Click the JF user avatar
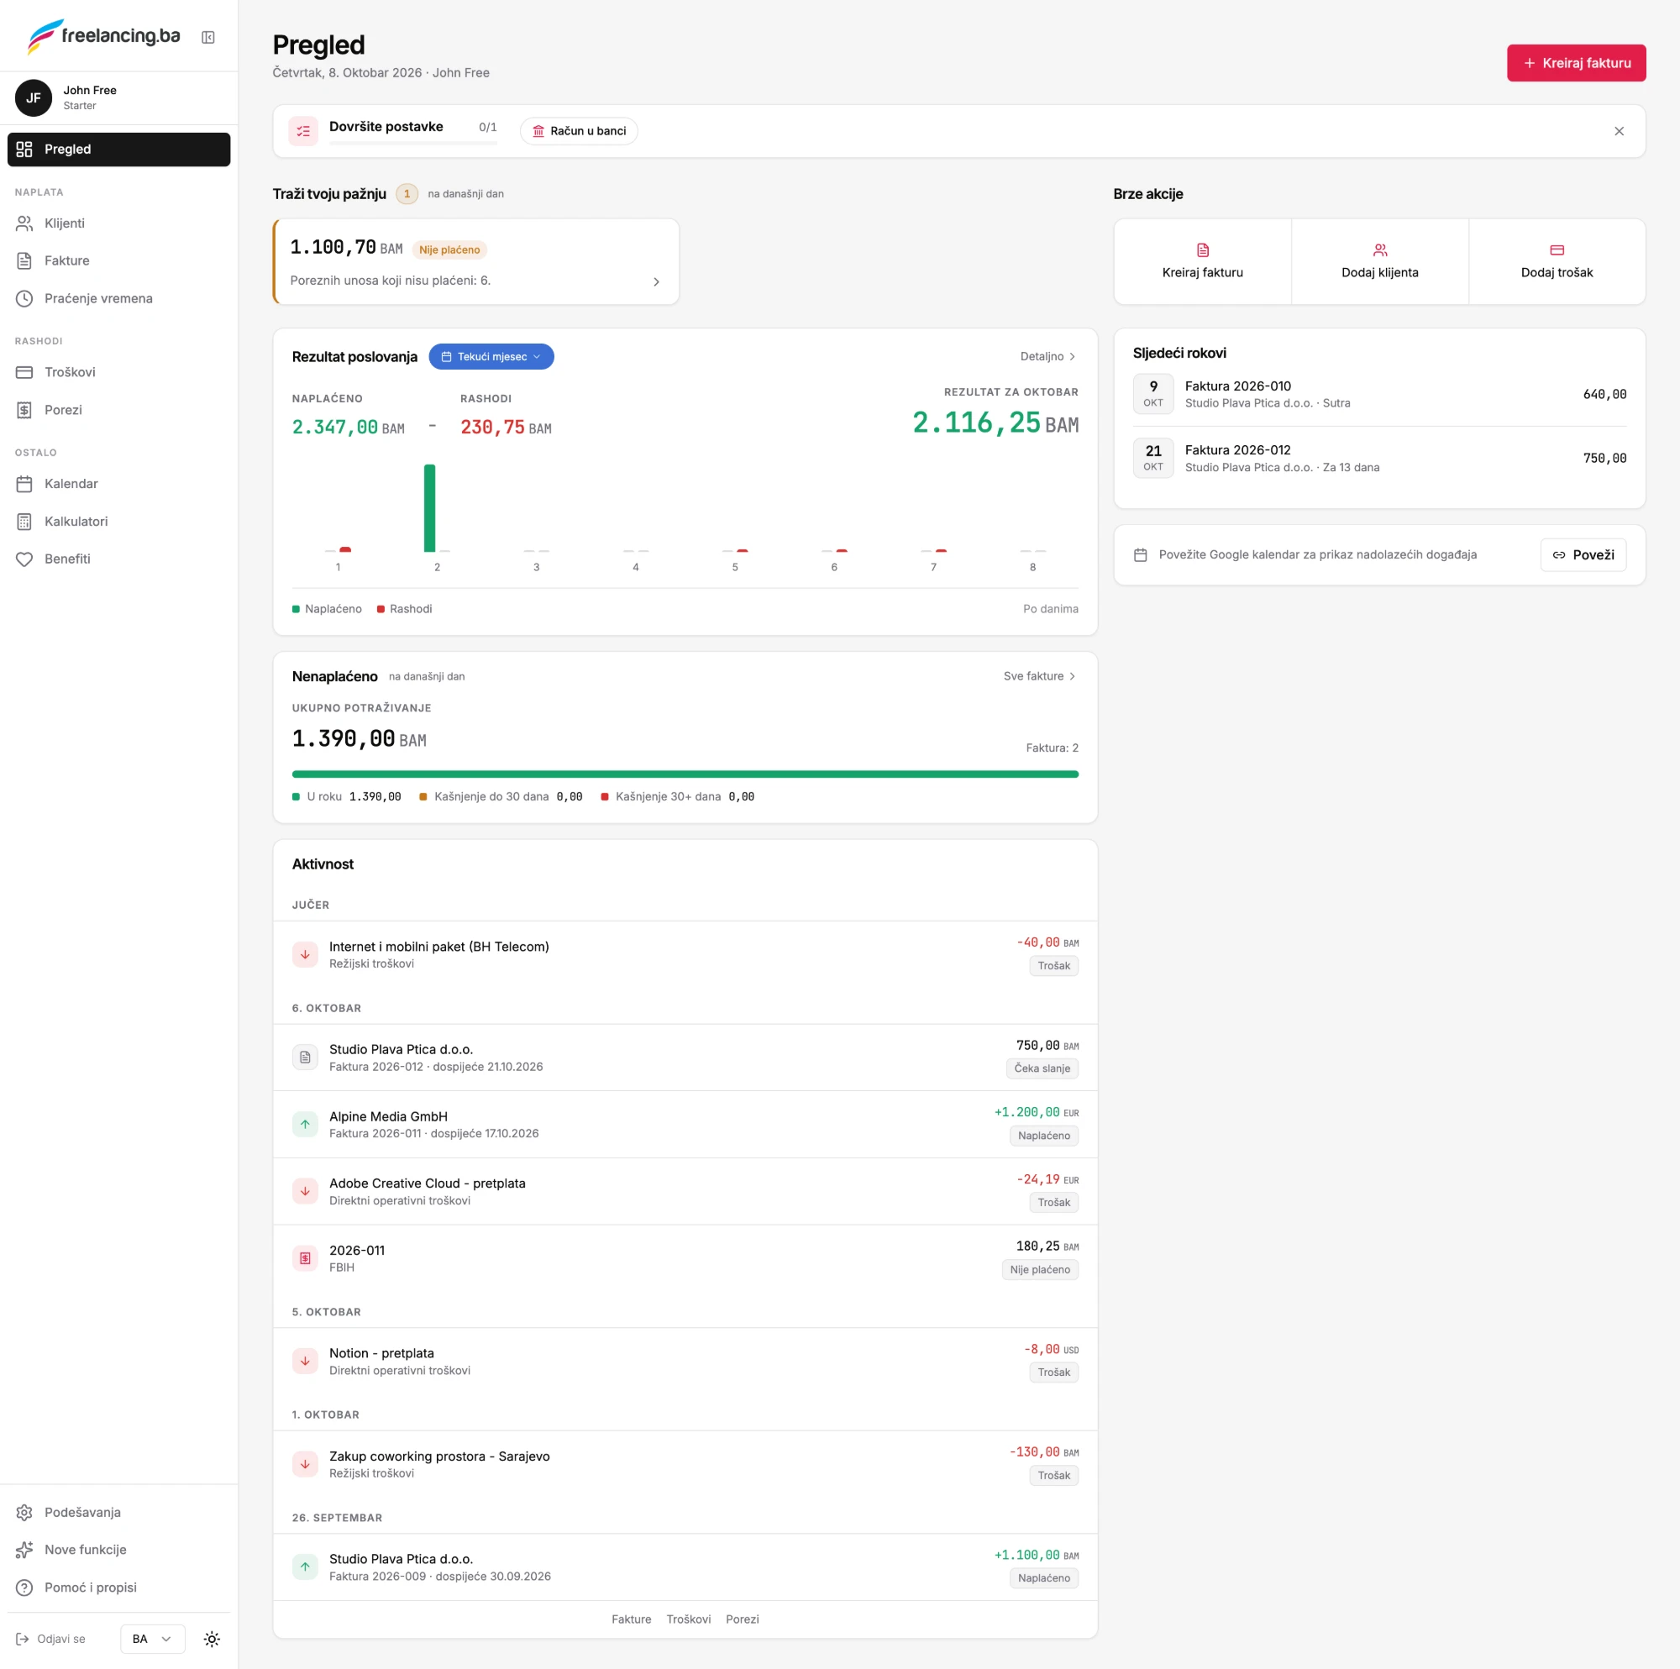The image size is (1680, 1669). (x=33, y=97)
